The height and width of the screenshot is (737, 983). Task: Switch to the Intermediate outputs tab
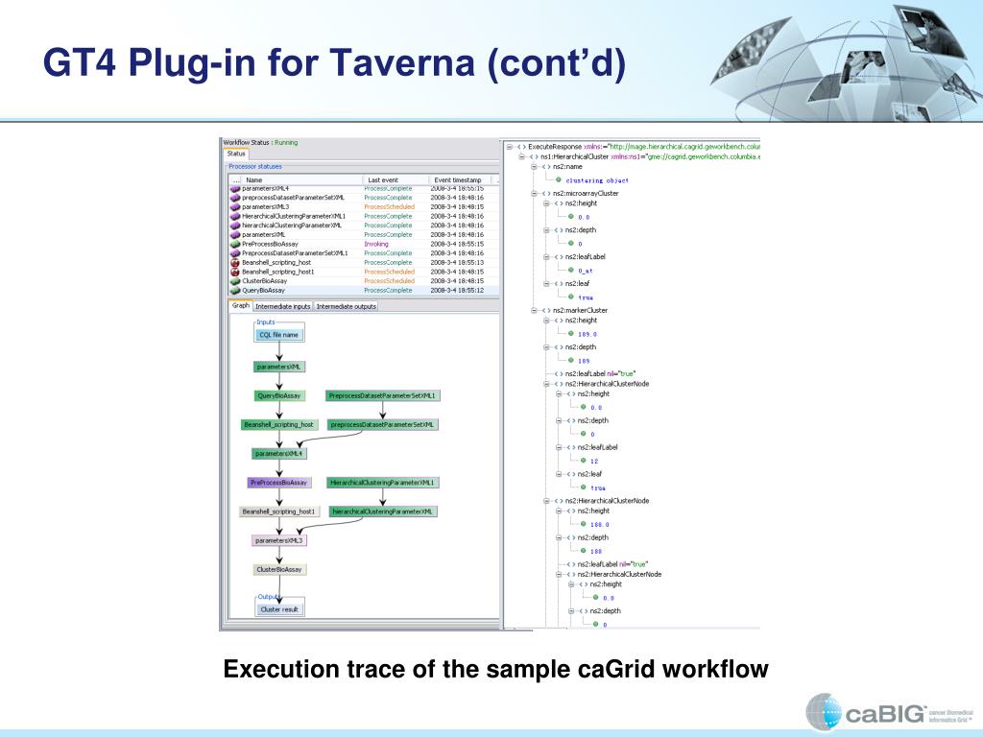(346, 306)
